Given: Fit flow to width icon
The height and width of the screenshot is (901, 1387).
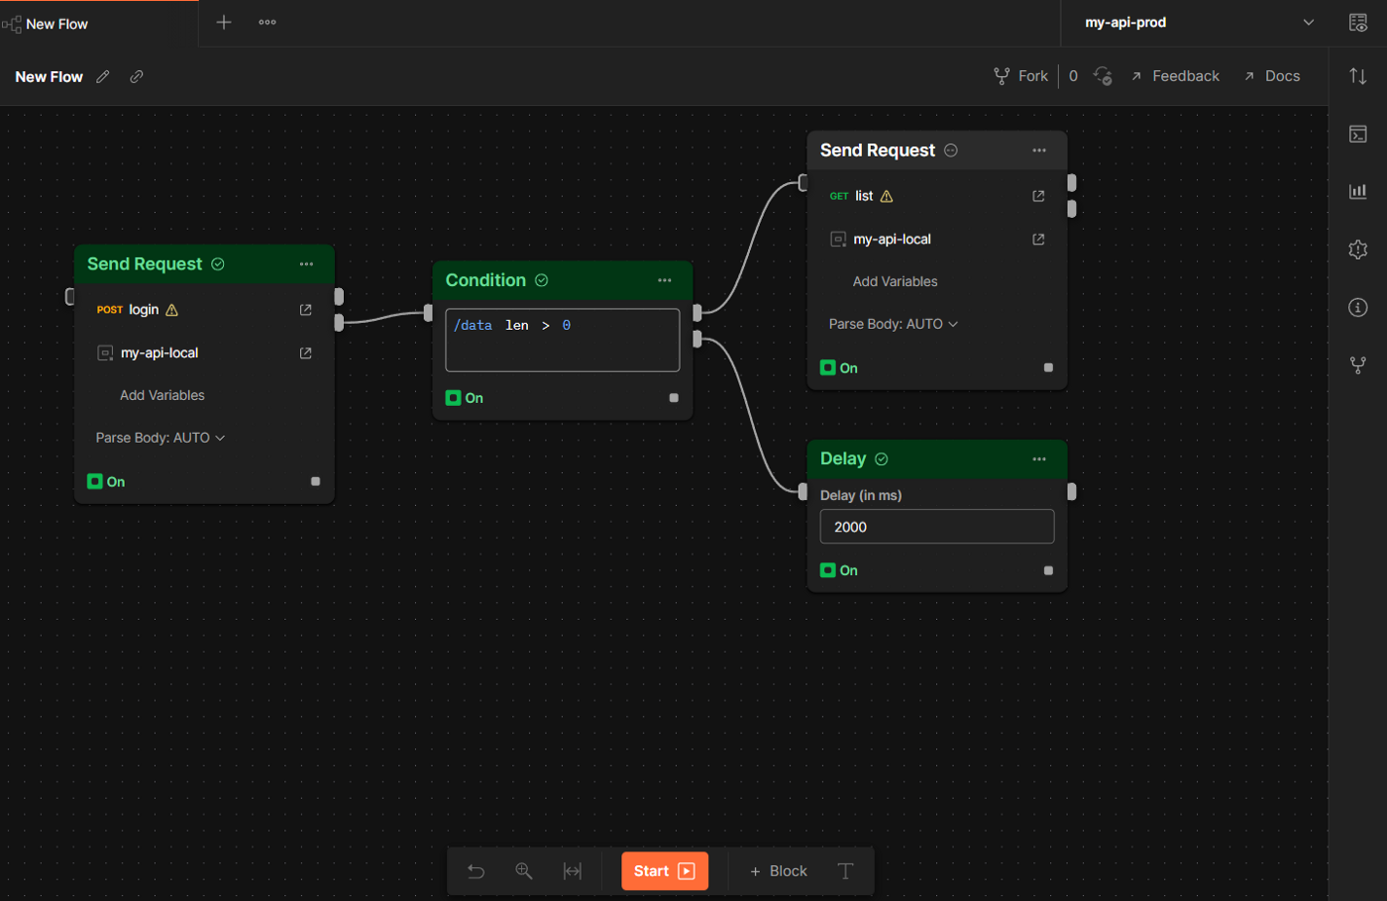Looking at the screenshot, I should [573, 871].
